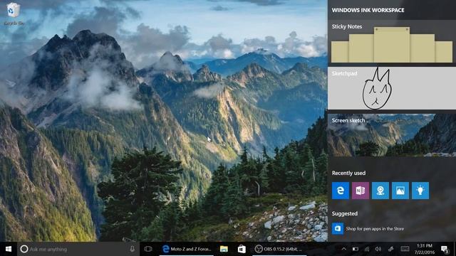Image resolution: width=456 pixels, height=256 pixels.
Task: Activate the Cortana microphone
Action: pyautogui.click(x=132, y=249)
